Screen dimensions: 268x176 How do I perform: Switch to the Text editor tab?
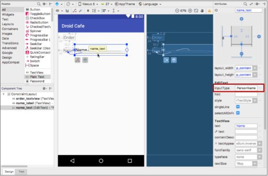click(x=21, y=172)
